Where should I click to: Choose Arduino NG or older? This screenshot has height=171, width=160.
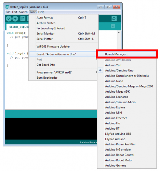point(127,149)
